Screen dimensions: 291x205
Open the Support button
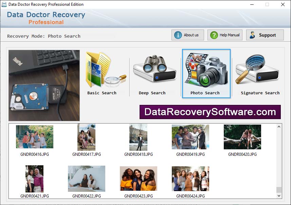coord(265,35)
